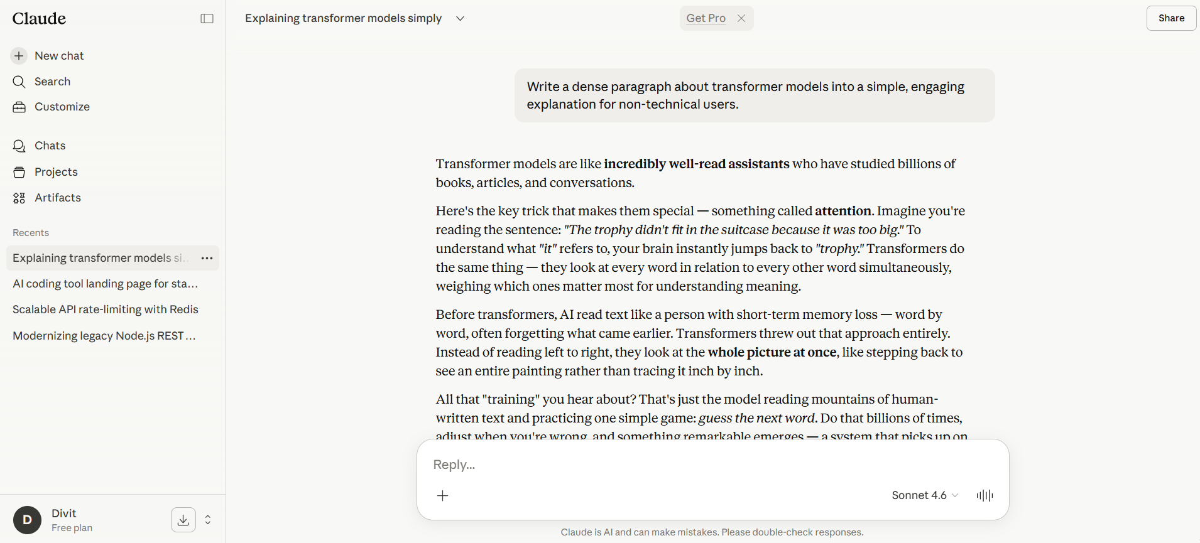The image size is (1200, 543).
Task: Share this conversation
Action: pyautogui.click(x=1171, y=18)
